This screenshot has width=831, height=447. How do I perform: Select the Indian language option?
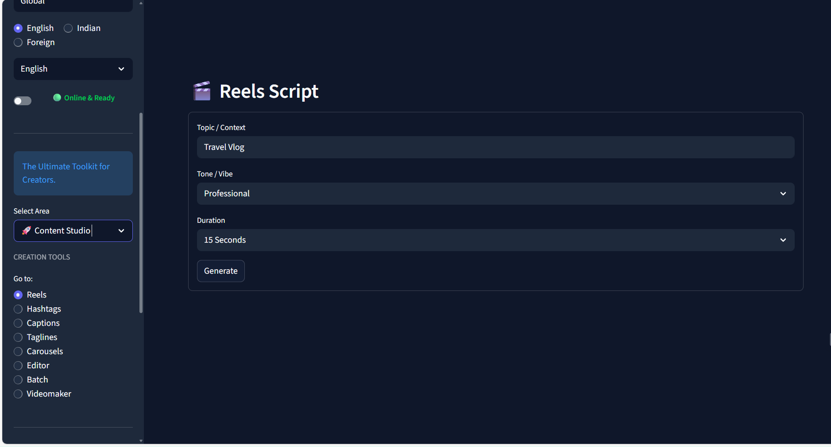(68, 28)
